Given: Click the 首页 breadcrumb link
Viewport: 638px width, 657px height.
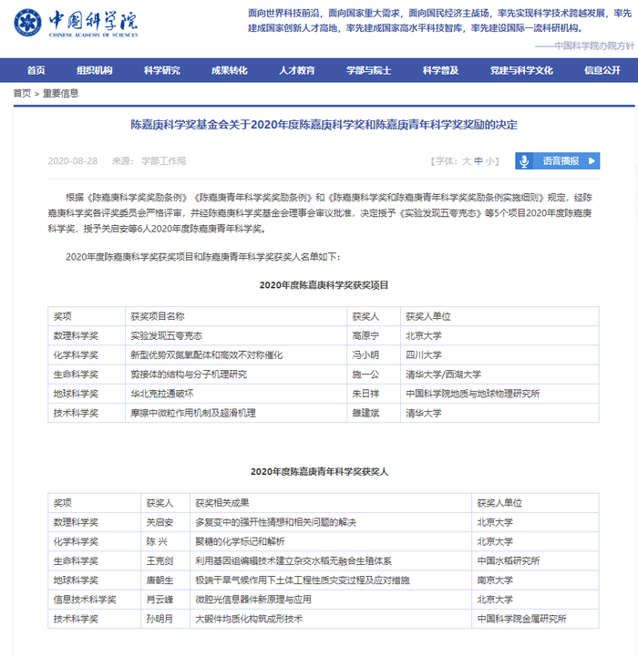Looking at the screenshot, I should [22, 94].
